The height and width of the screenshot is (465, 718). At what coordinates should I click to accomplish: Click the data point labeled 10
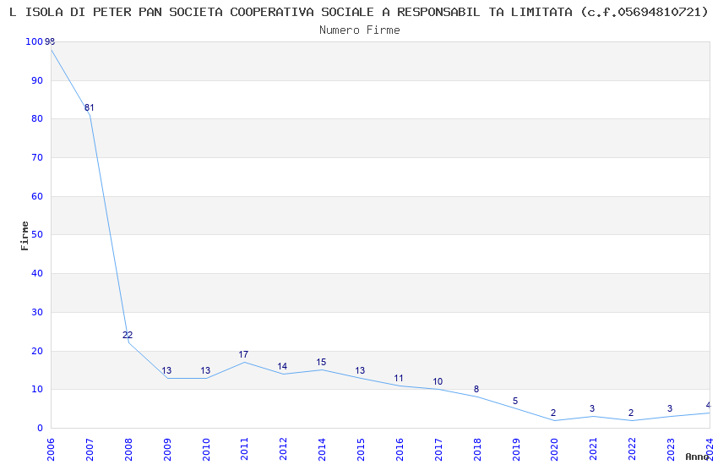coord(438,381)
